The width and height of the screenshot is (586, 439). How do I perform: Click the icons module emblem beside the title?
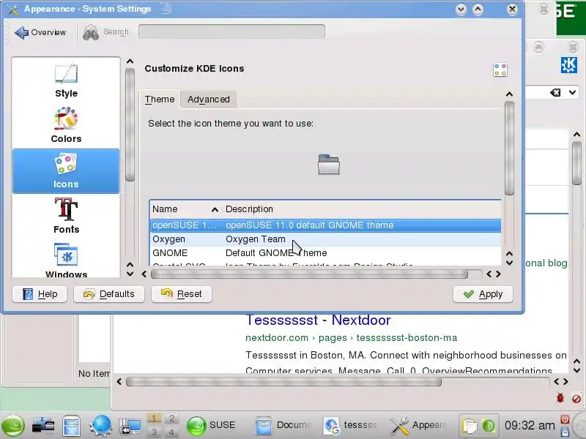click(500, 70)
